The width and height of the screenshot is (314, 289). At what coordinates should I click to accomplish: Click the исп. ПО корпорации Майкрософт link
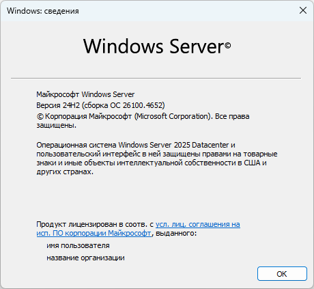(94, 233)
